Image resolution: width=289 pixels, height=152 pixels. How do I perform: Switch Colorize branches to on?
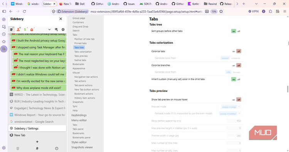tap(234, 65)
